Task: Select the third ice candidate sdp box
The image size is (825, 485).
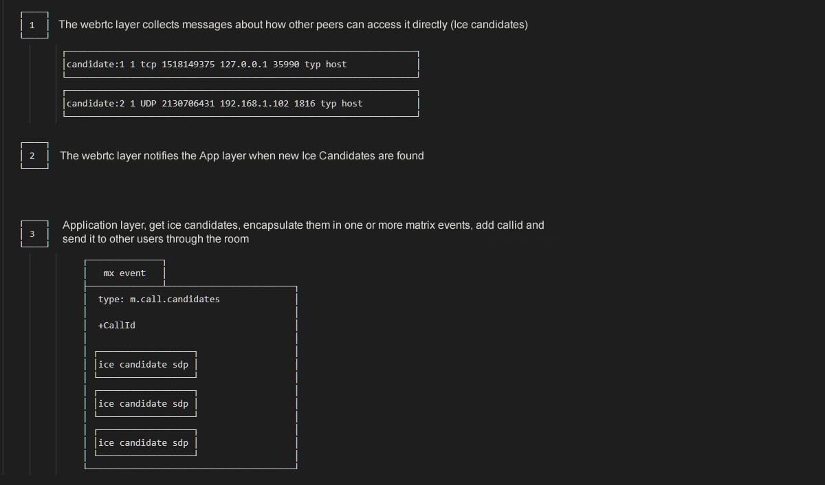Action: point(146,443)
